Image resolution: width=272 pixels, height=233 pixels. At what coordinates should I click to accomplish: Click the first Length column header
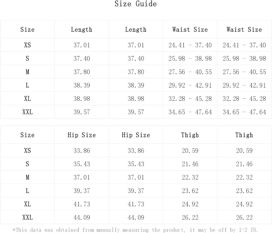[x=82, y=30]
